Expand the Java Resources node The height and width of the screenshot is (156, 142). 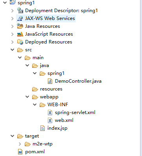click(x=13, y=26)
